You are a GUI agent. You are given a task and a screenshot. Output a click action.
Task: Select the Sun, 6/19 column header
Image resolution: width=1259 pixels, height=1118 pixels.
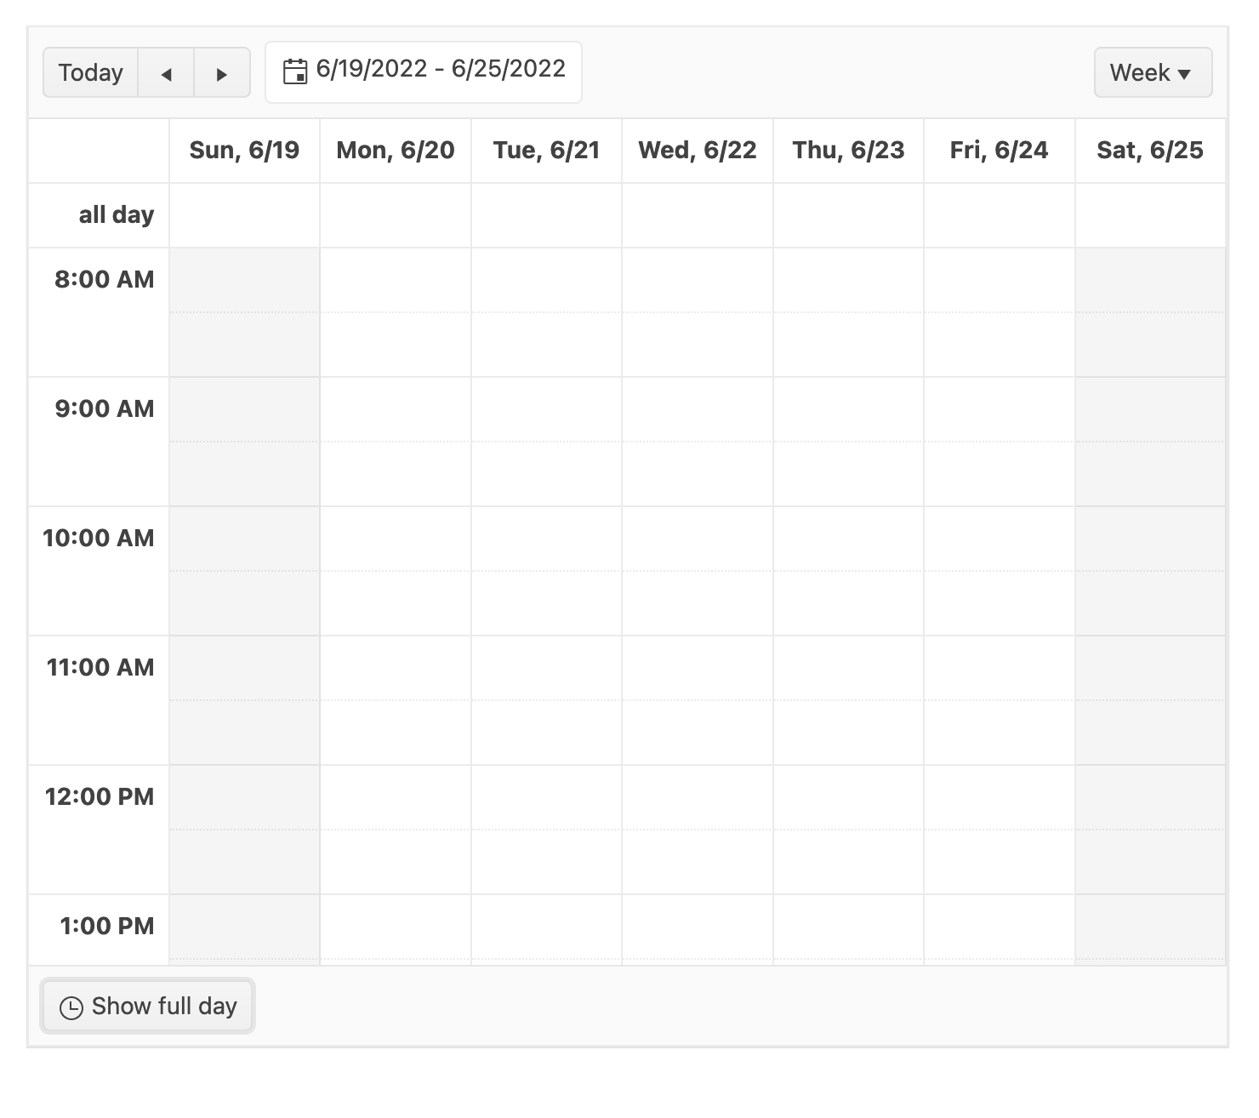[x=244, y=151]
